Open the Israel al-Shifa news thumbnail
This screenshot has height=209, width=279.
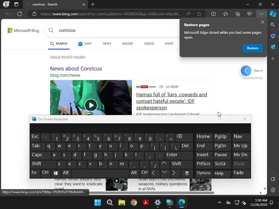200,185
